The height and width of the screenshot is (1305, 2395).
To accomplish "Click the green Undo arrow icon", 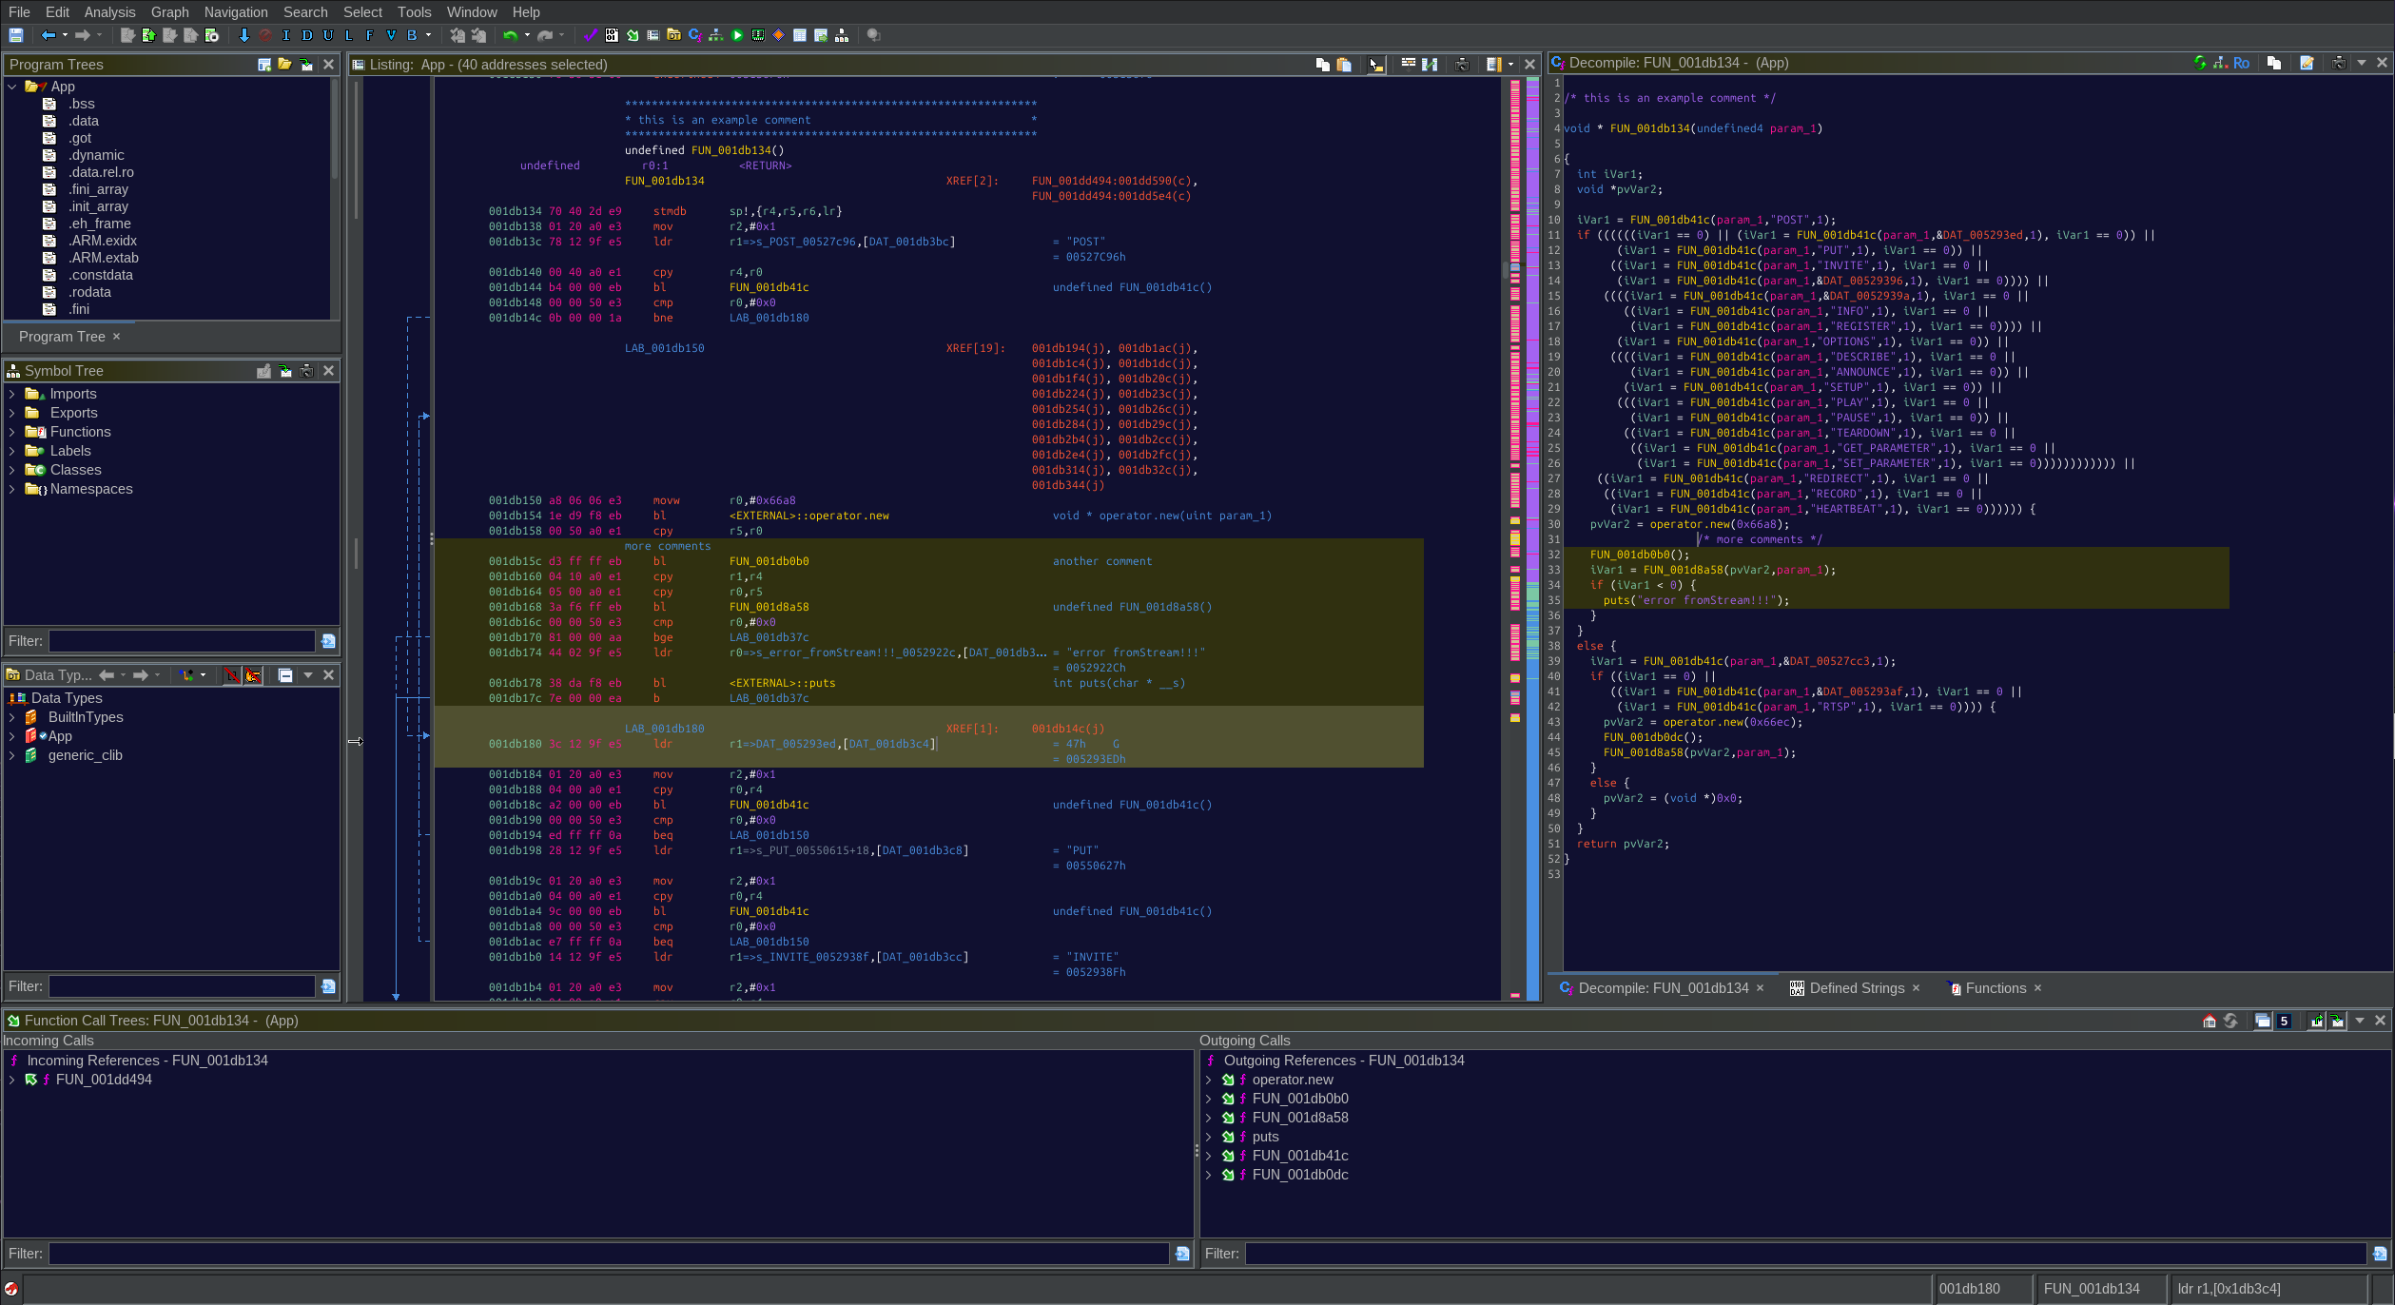I will click(x=511, y=35).
